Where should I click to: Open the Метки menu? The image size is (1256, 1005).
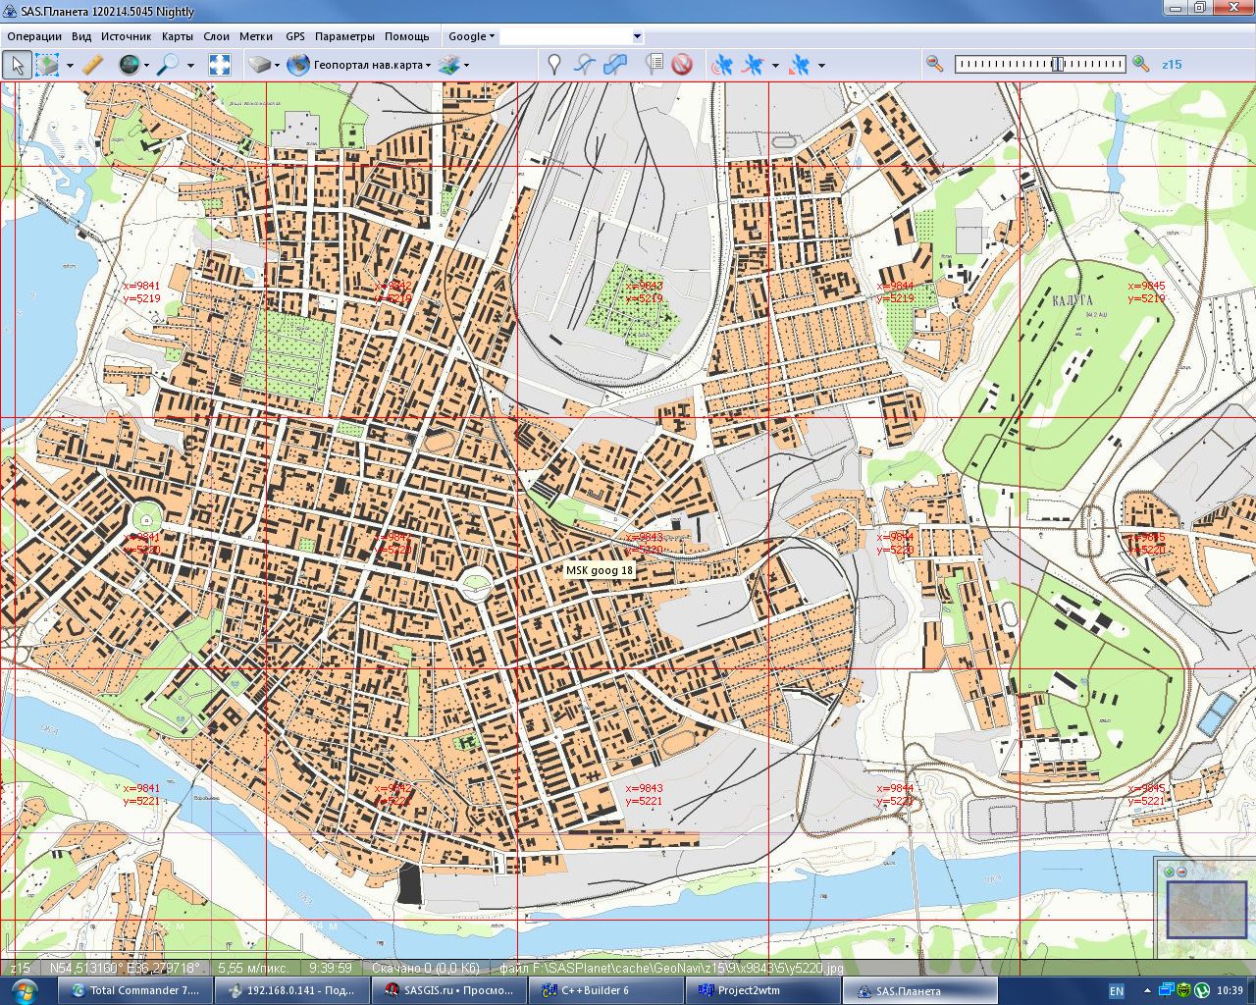click(x=256, y=36)
